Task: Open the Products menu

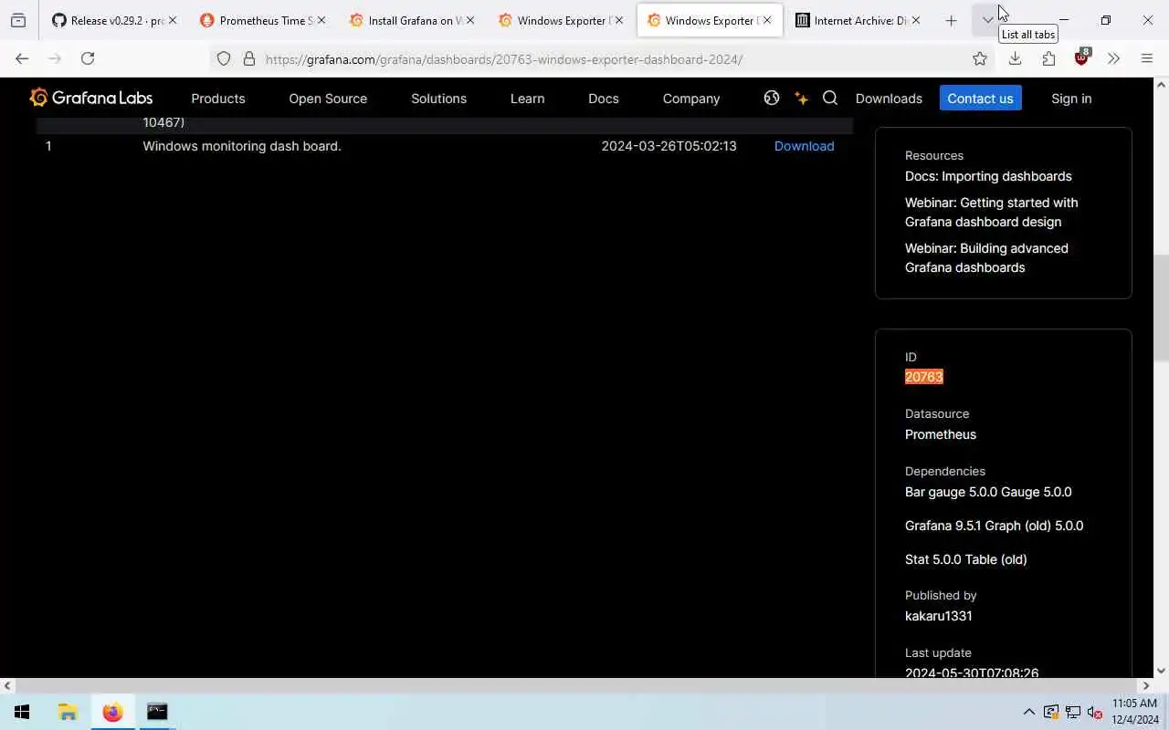Action: click(218, 99)
